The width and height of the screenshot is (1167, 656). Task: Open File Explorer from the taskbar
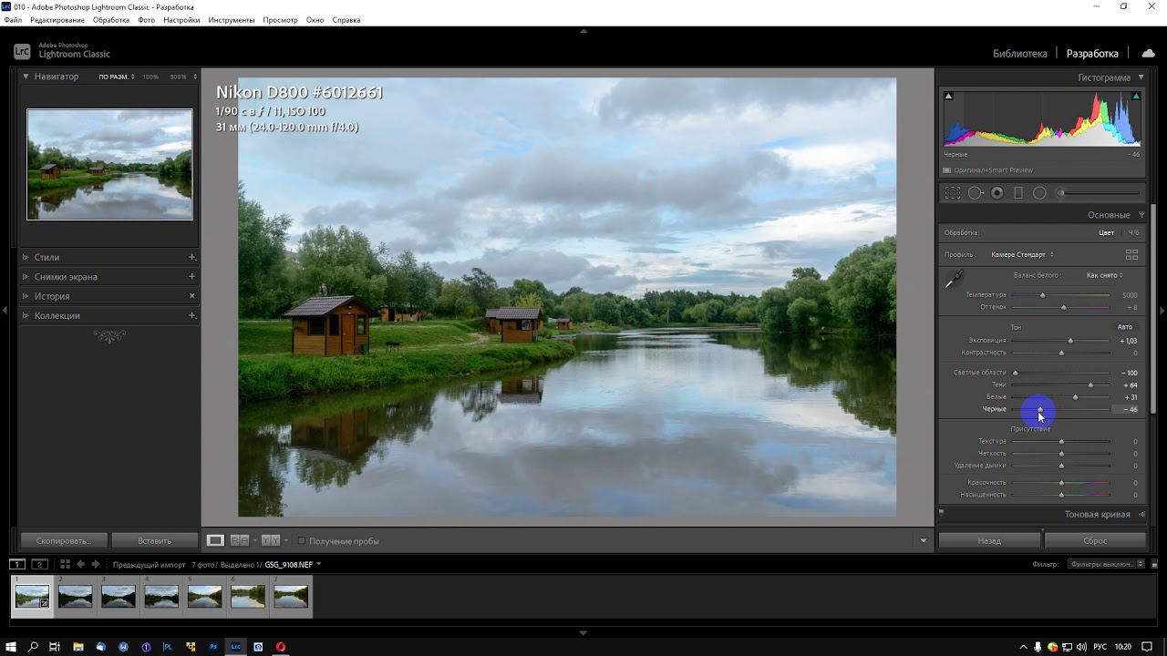pyautogui.click(x=77, y=647)
